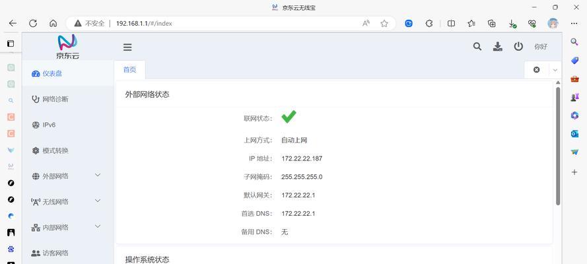
Task: Click the 操作系统状态 section heading
Action: point(147,259)
